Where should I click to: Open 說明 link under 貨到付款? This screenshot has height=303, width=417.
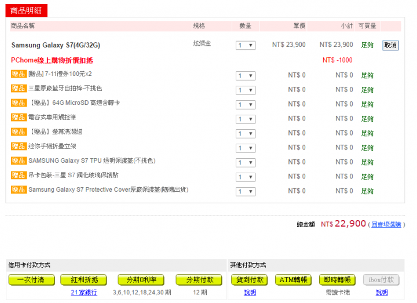pyautogui.click(x=250, y=293)
